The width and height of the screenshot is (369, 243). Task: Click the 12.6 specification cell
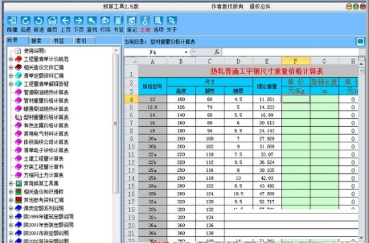[153, 107]
